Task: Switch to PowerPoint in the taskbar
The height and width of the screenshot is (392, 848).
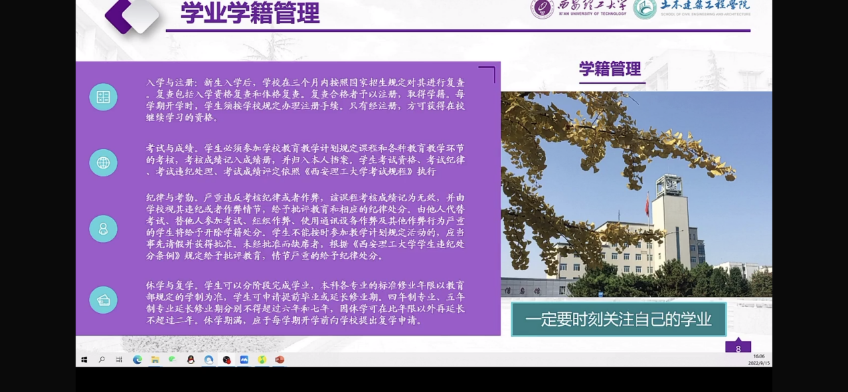Action: pyautogui.click(x=280, y=360)
